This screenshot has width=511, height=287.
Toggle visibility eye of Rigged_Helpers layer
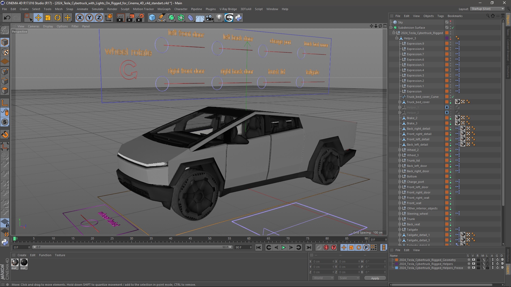[473, 264]
